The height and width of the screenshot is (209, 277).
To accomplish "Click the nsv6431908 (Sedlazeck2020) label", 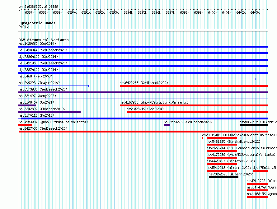I will click(43, 63).
